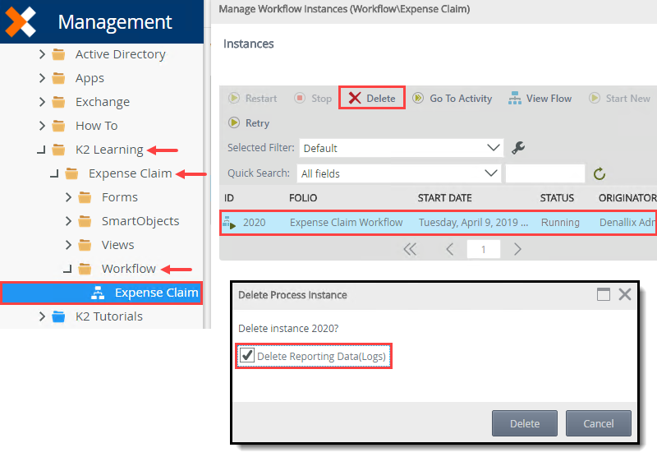Collapse the Workflow tree node
Image resolution: width=657 pixels, height=457 pixels.
point(67,269)
